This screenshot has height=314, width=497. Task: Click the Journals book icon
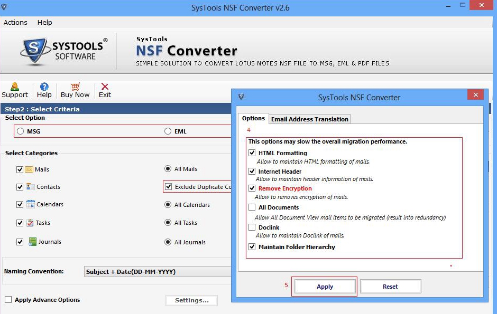pyautogui.click(x=32, y=242)
